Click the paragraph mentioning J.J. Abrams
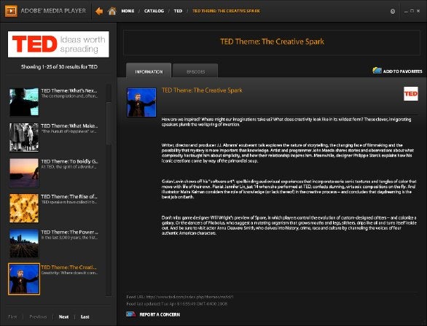427x326 pixels. 288,153
